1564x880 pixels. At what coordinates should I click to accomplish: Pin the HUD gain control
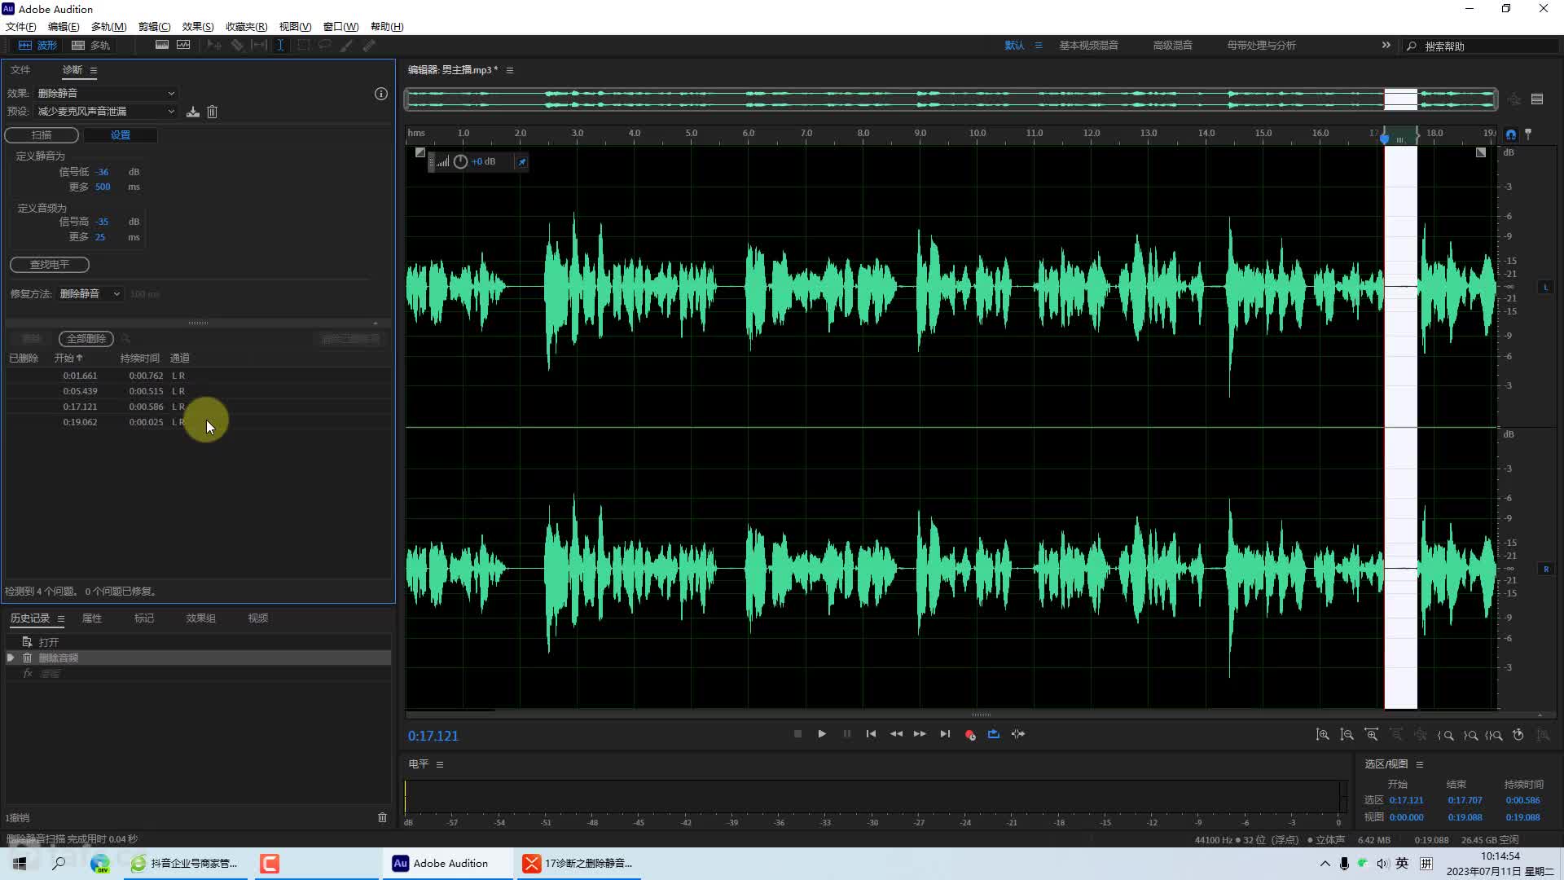[522, 162]
